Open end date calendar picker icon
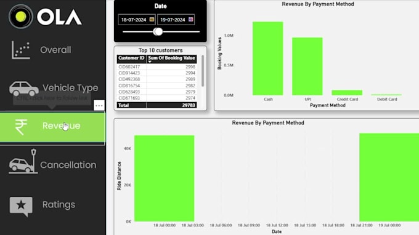Screen dimensions: 419x235 pyautogui.click(x=191, y=20)
